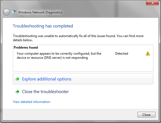Select the Problems found header
Image resolution: width=161 pixels, height=123 pixels.
[26, 47]
